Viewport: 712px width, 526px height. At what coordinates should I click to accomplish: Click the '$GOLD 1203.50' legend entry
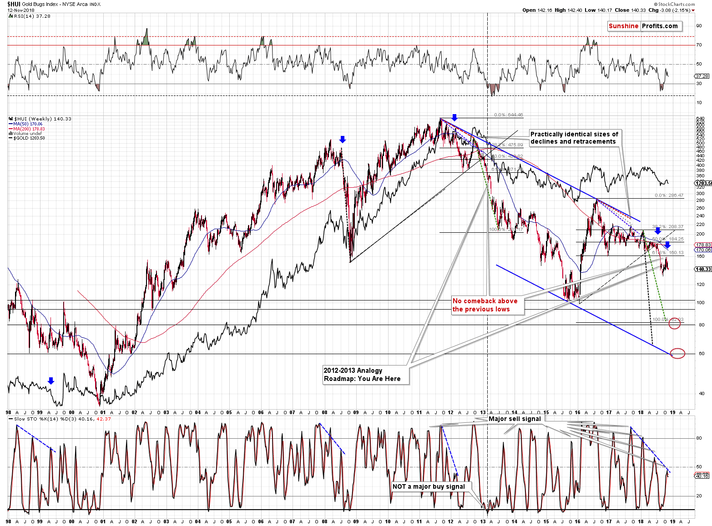[x=26, y=138]
